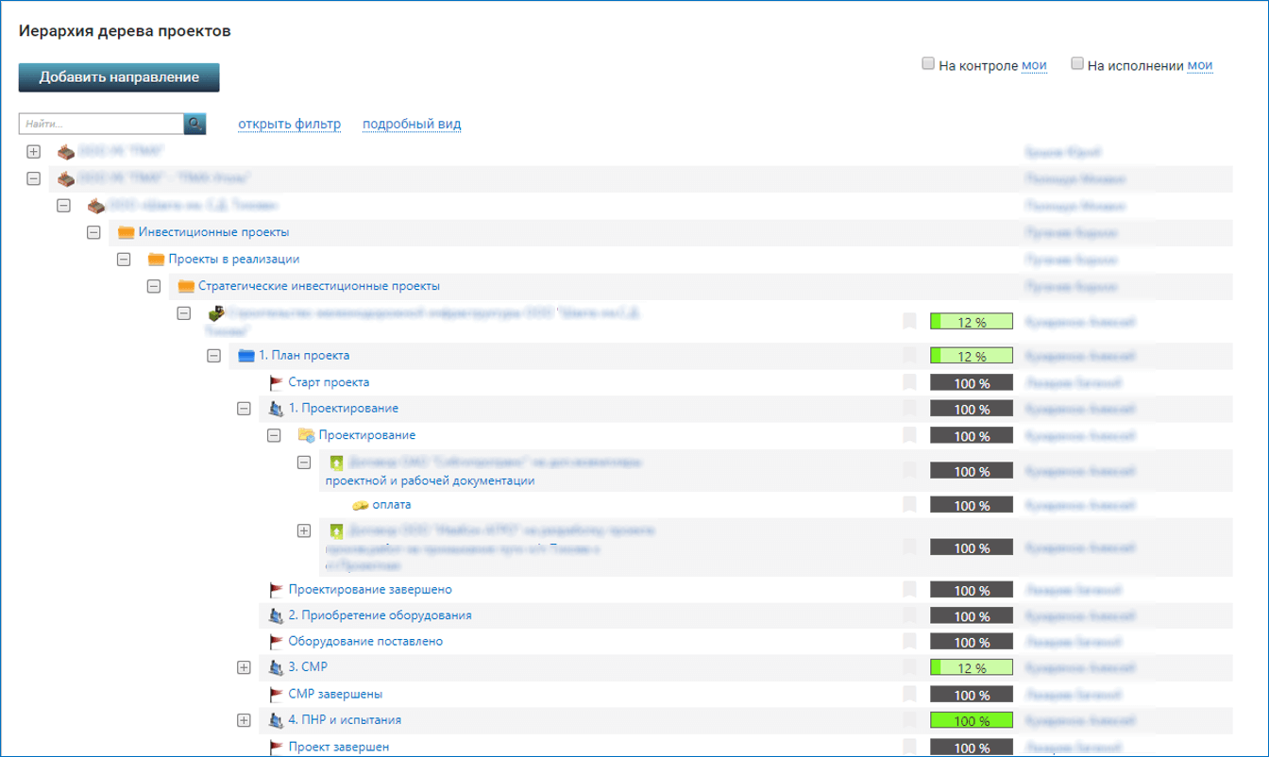Click the coin icon beside оплата

pos(360,505)
